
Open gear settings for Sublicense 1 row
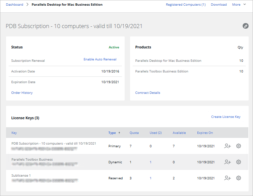click(239, 178)
